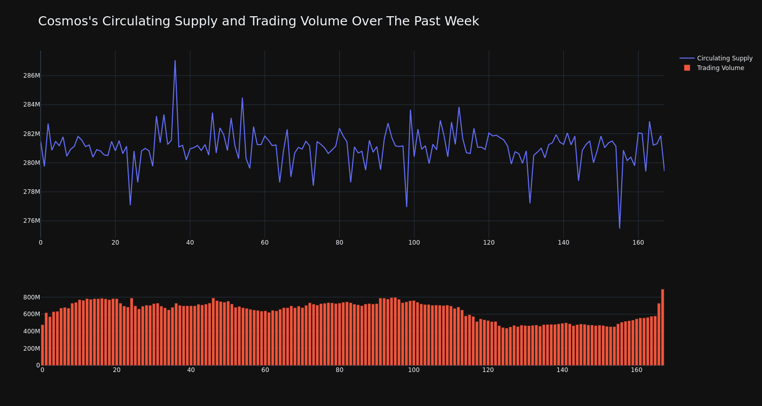Click x-axis label 40 on the supply chart
762x406 pixels.
click(190, 243)
